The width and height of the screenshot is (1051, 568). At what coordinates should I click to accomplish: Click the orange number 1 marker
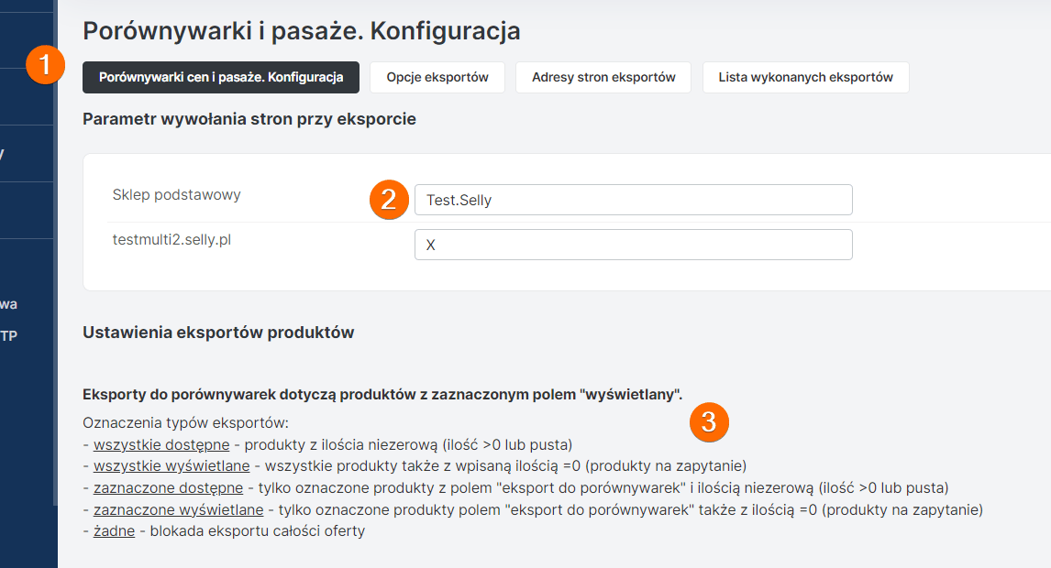(45, 66)
